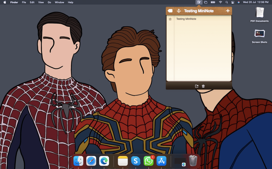
Task: Launch WhatsApp from the Dock
Action: click(148, 161)
